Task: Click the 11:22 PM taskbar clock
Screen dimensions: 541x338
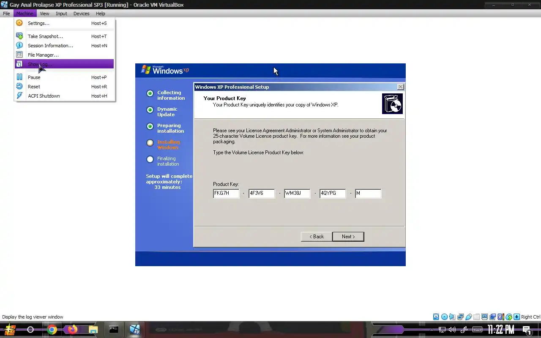Action: coord(501,330)
